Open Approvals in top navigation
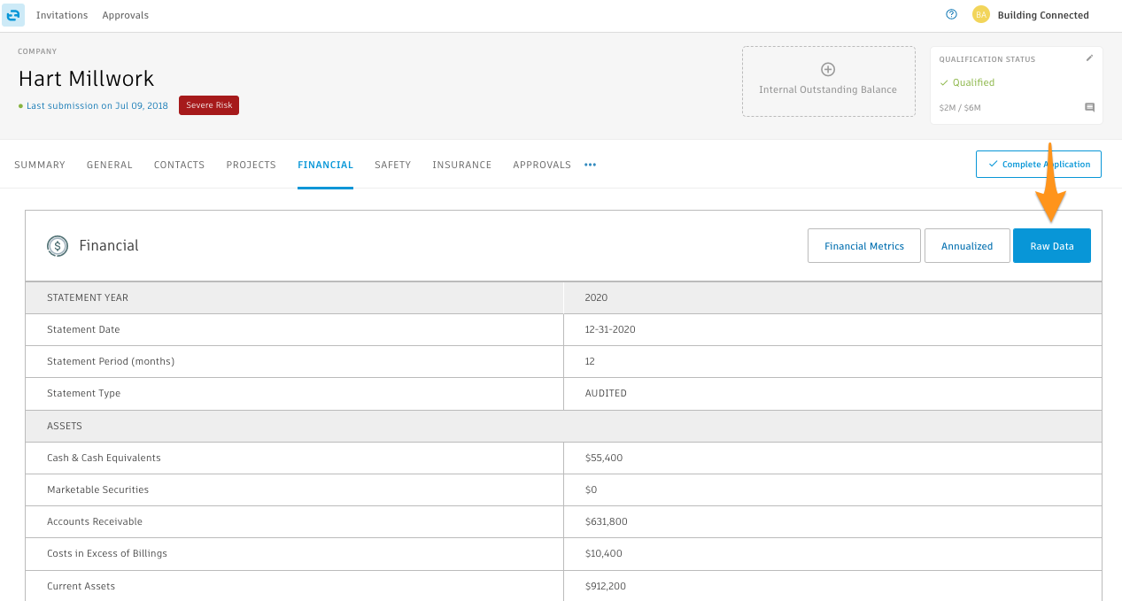 click(125, 15)
